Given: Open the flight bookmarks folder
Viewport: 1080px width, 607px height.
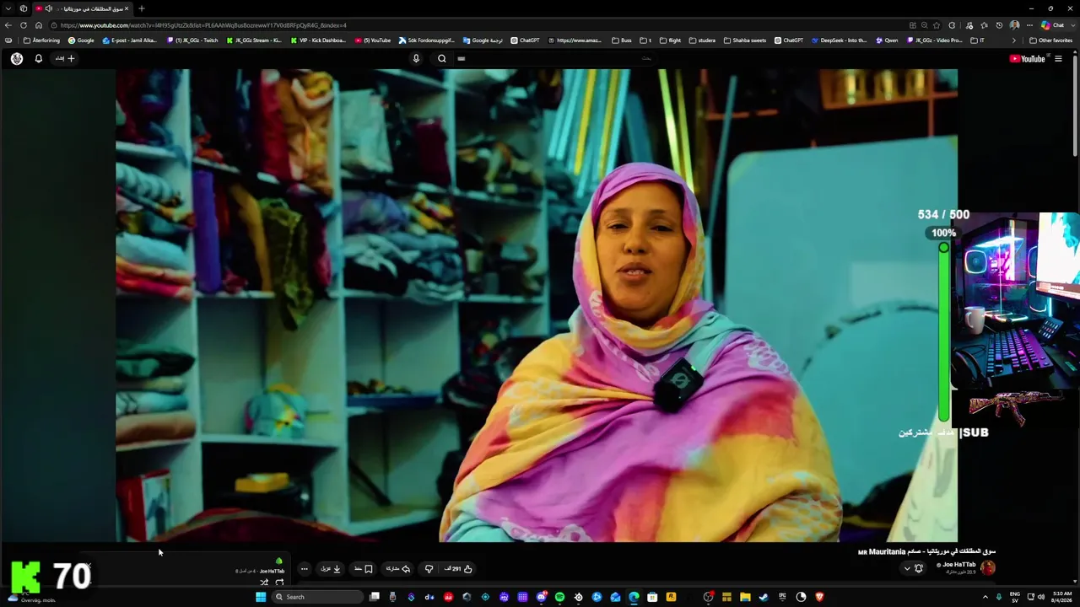Looking at the screenshot, I should pos(670,40).
